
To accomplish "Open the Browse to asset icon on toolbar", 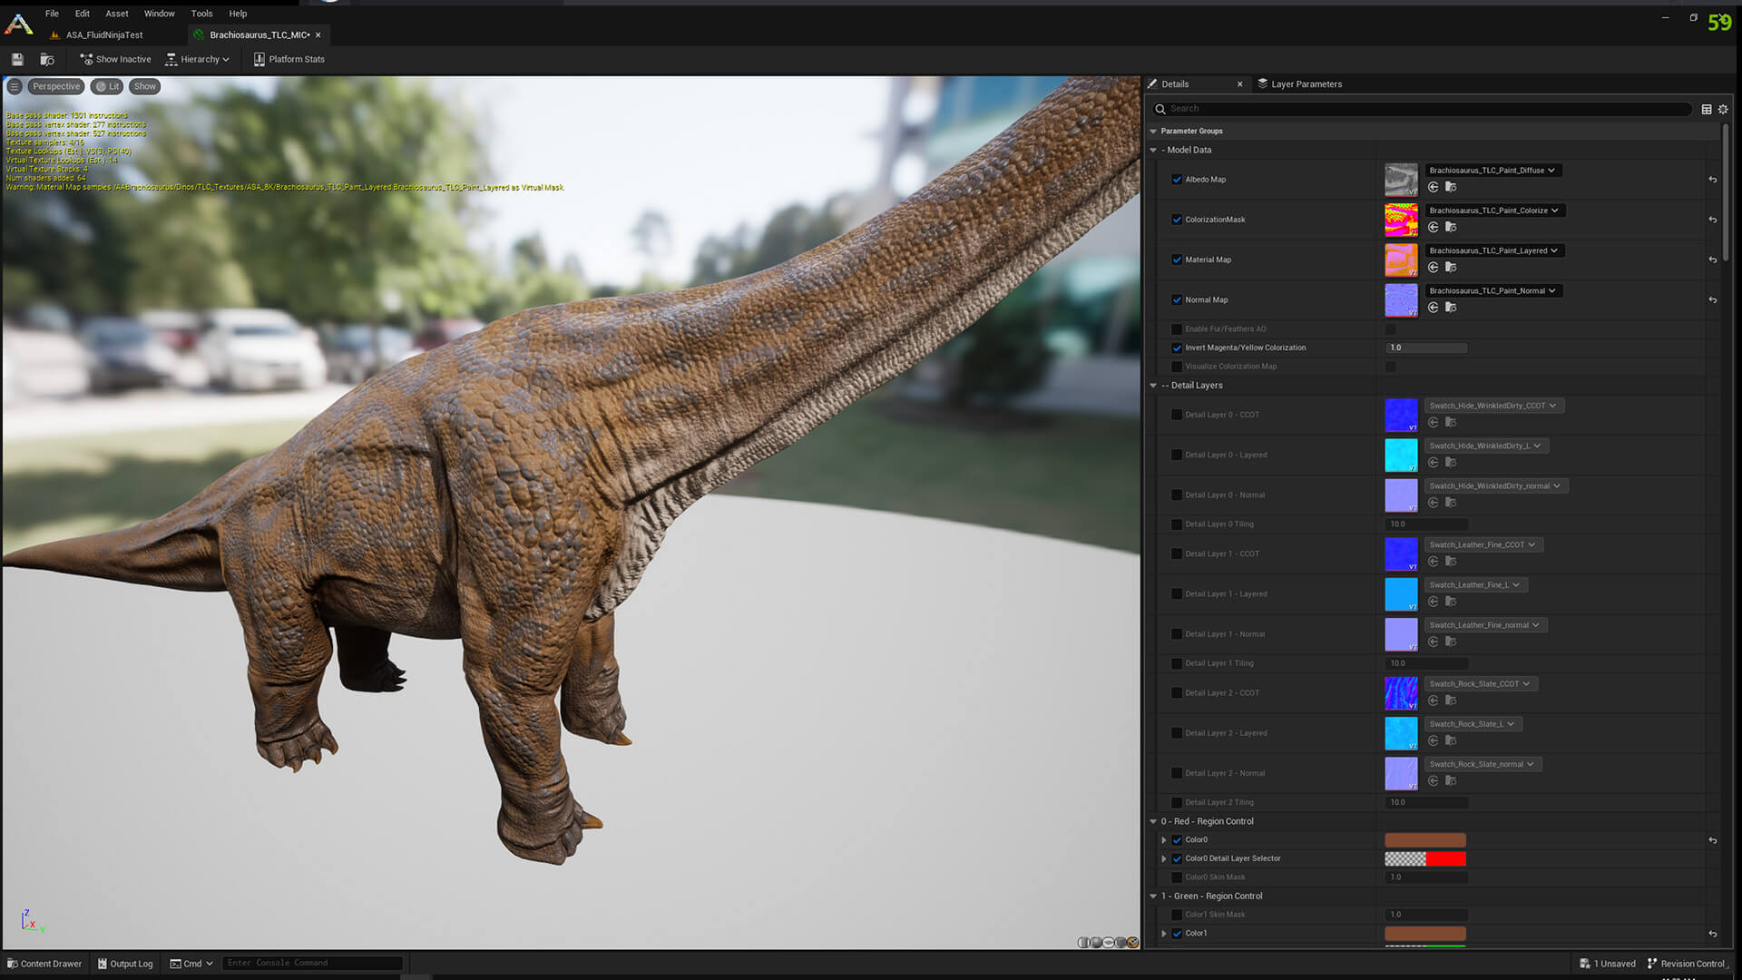I will (47, 58).
